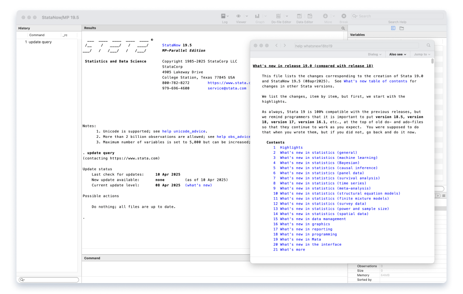Open What's new in statistics (spatial data)
Screen dimensions: 463x294
pyautogui.click(x=324, y=214)
